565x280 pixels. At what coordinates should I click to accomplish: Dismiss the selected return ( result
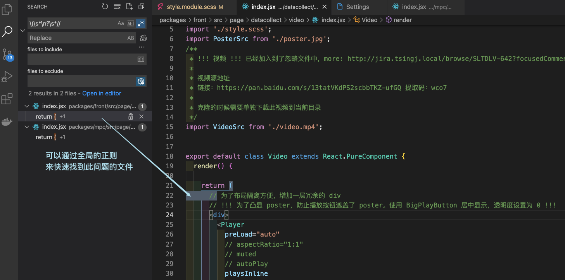click(x=142, y=116)
